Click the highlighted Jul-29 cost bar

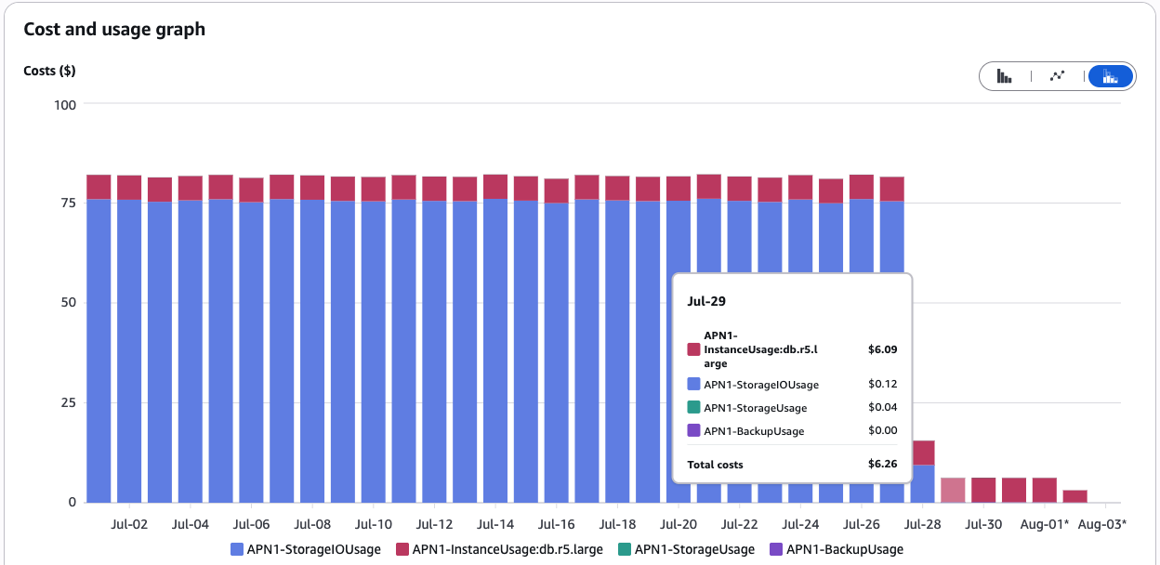click(953, 490)
